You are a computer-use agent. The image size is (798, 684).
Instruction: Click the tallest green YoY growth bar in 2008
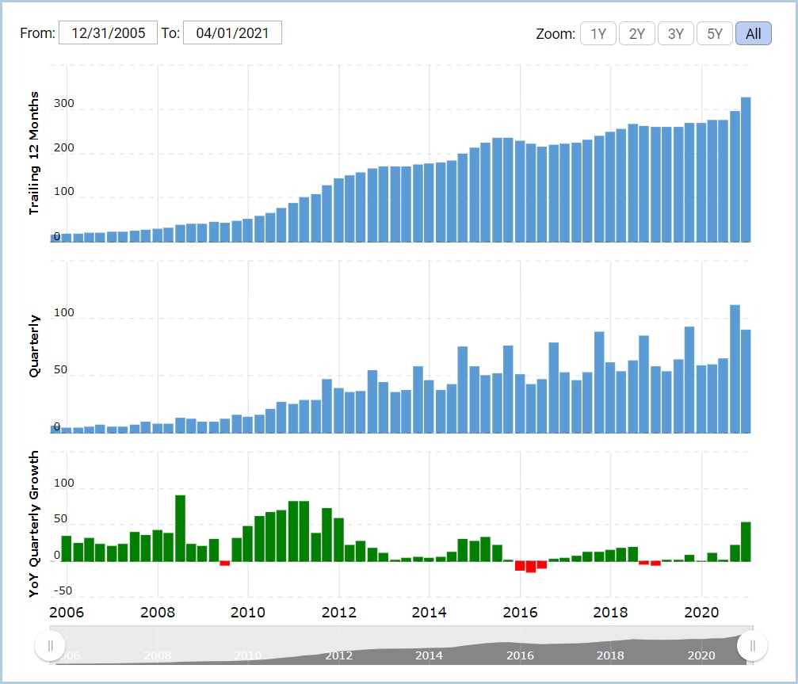pos(180,528)
